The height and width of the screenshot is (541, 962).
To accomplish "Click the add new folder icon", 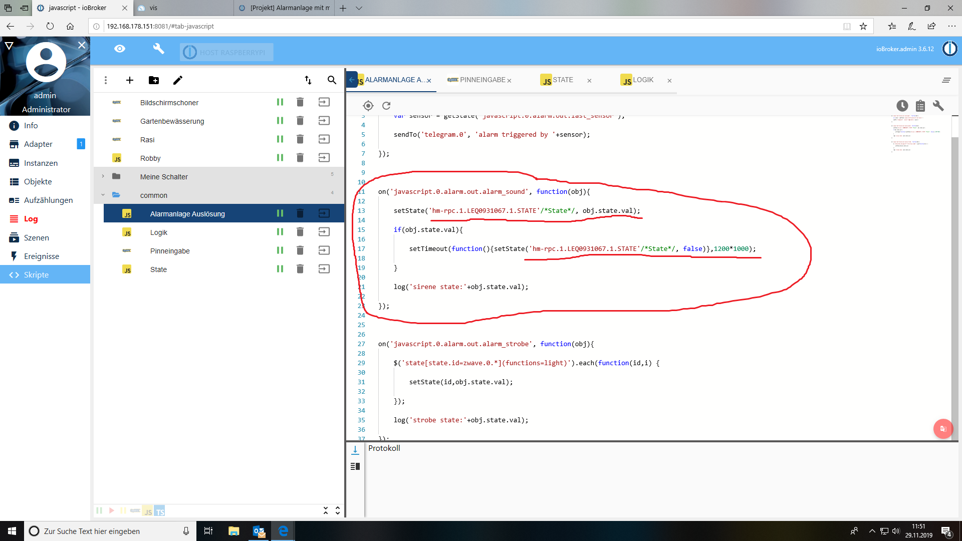I will pyautogui.click(x=154, y=80).
